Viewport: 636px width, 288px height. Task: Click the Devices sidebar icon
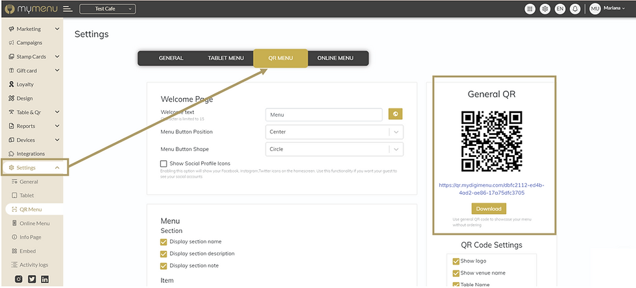click(x=12, y=140)
